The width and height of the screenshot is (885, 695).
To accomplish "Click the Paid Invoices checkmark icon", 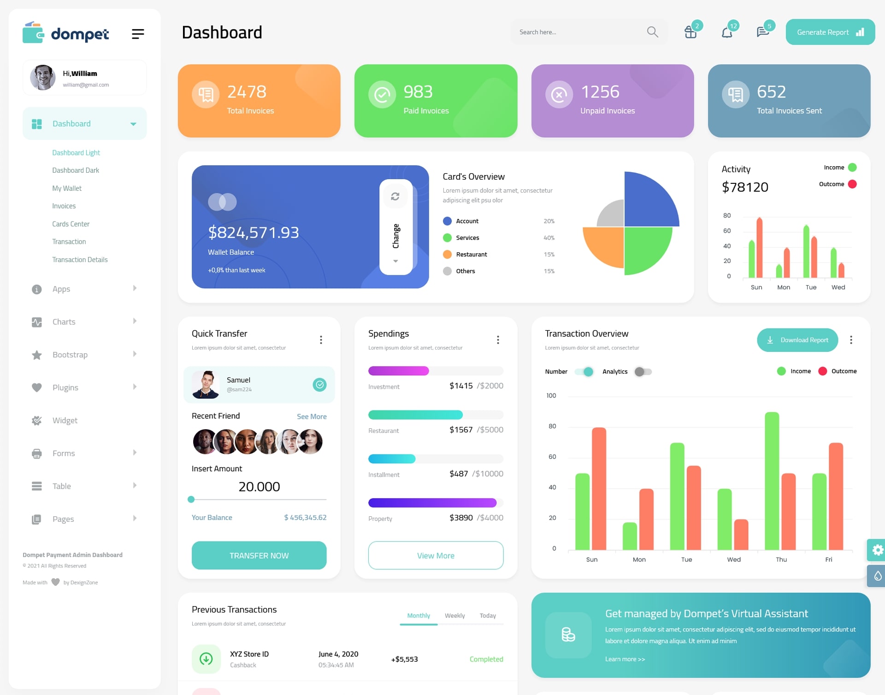I will (382, 94).
